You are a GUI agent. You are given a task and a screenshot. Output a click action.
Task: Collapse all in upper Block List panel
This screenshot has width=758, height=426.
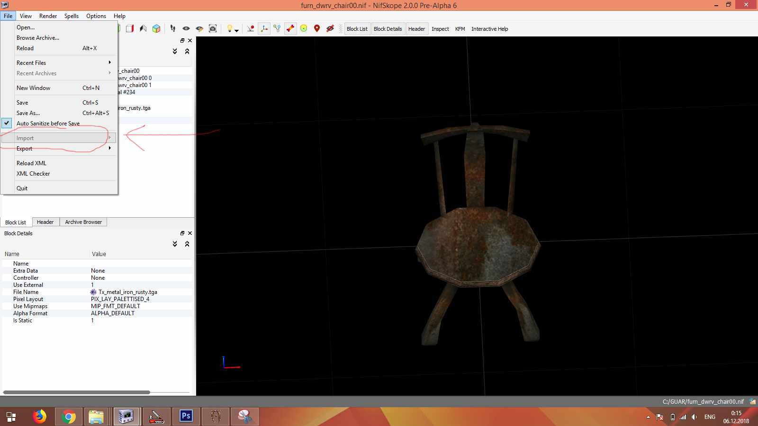(187, 51)
